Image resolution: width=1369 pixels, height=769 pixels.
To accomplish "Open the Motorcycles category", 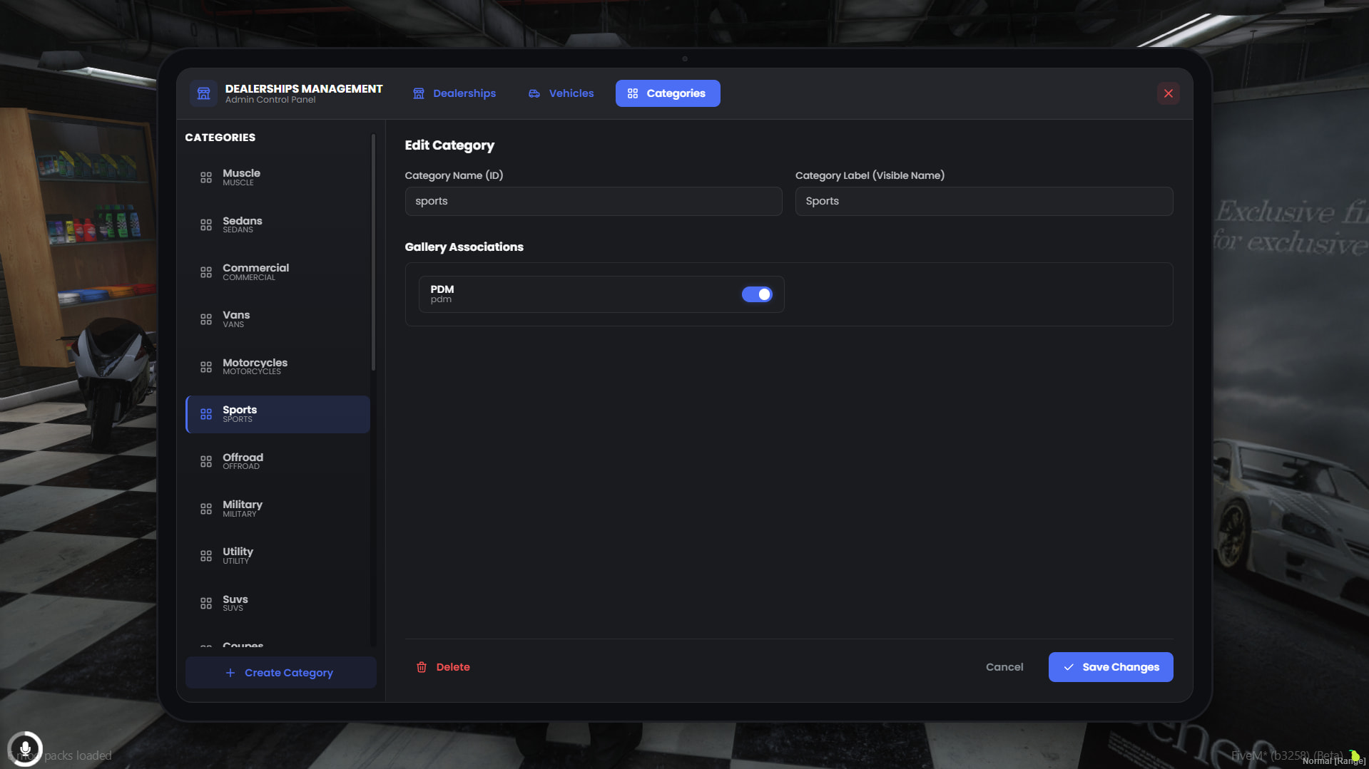I will (x=278, y=367).
